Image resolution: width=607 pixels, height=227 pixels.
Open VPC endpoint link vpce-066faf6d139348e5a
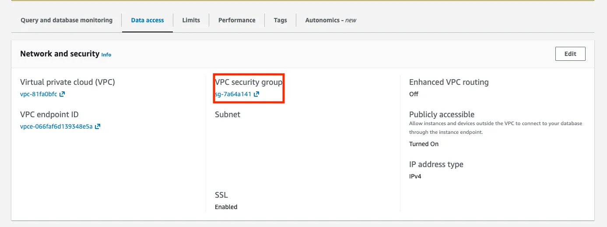(56, 126)
